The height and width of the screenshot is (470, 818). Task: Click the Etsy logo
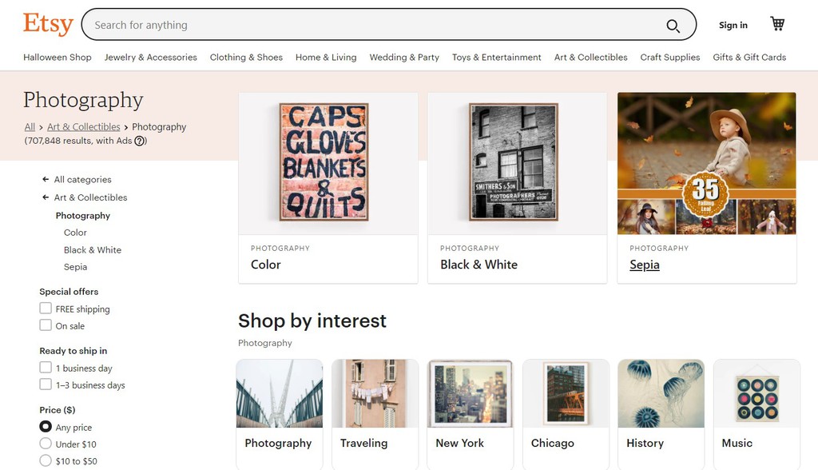point(47,24)
